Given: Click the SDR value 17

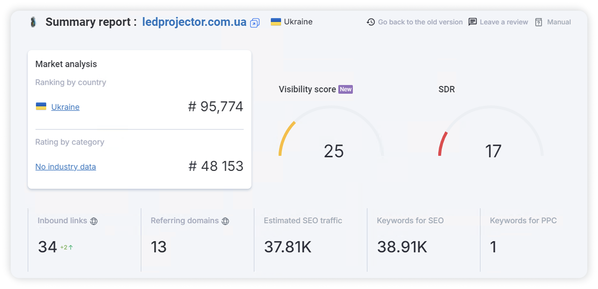Looking at the screenshot, I should click(493, 151).
